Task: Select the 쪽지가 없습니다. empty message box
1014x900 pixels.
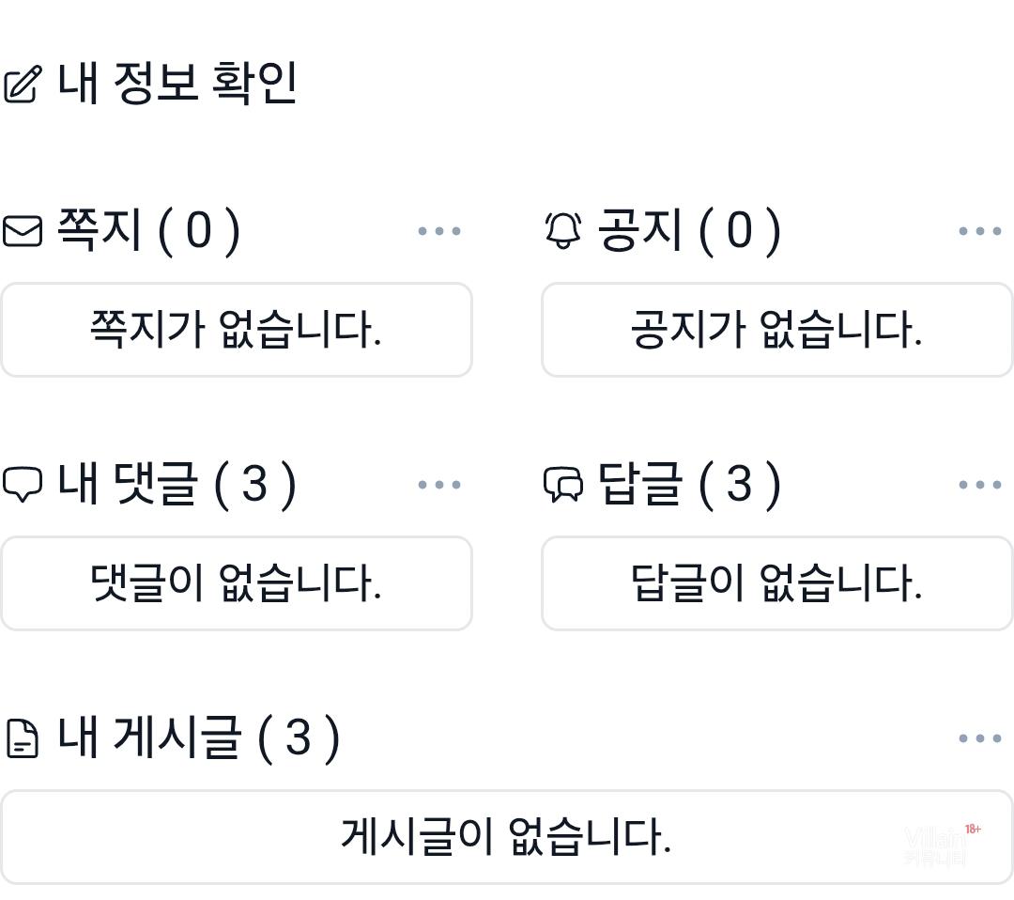Action: 236,330
